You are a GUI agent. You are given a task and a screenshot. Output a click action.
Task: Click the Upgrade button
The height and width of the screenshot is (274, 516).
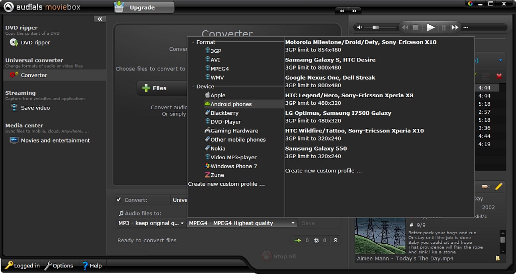coord(143,8)
